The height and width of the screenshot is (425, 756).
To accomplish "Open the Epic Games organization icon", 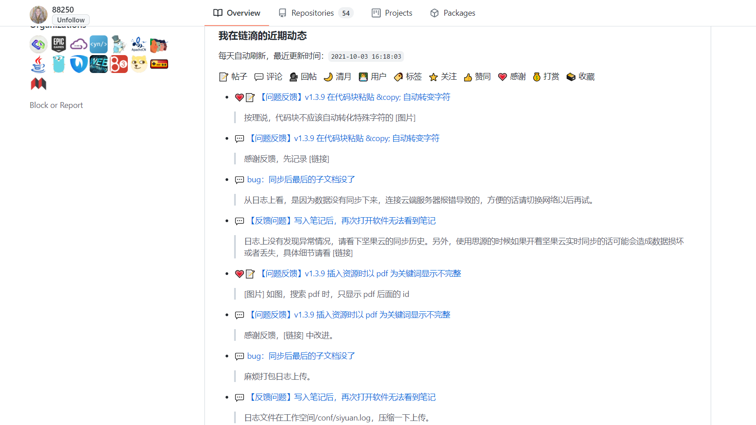I will pyautogui.click(x=58, y=44).
